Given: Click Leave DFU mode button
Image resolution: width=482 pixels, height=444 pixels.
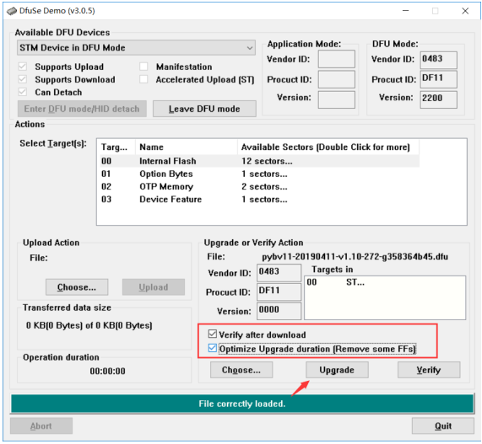Looking at the screenshot, I should [x=204, y=109].
